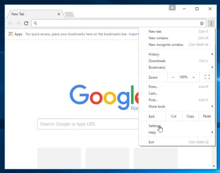Click the third most-visited thumbnail tile
Viewport: 220px width, 173px height.
click(x=156, y=158)
